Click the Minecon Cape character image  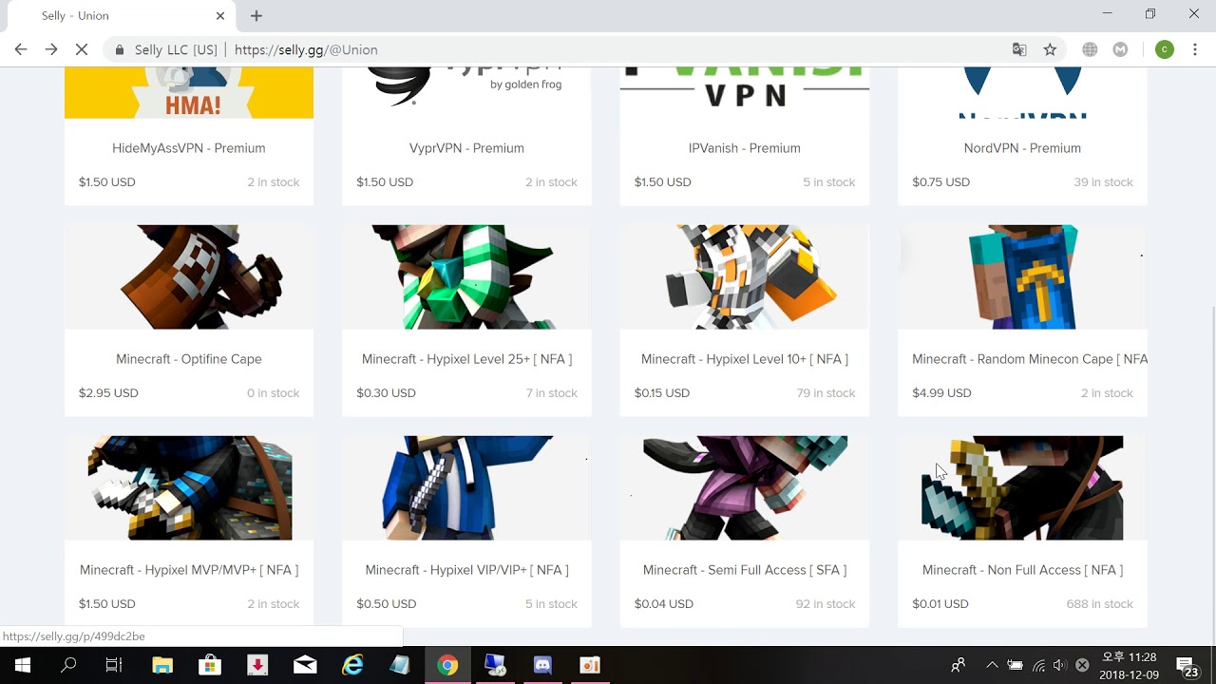click(1022, 277)
